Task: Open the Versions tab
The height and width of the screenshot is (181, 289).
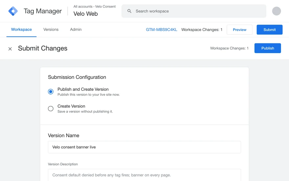Action: (51, 30)
